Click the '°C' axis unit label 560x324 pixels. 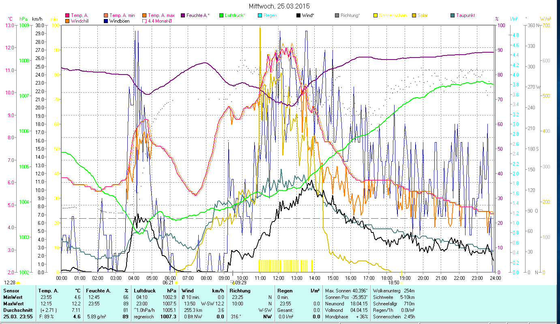coord(11,19)
